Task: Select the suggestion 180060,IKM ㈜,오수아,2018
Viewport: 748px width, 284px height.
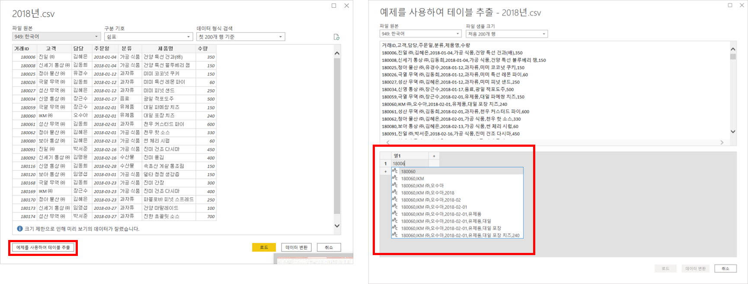Action: pyautogui.click(x=457, y=192)
